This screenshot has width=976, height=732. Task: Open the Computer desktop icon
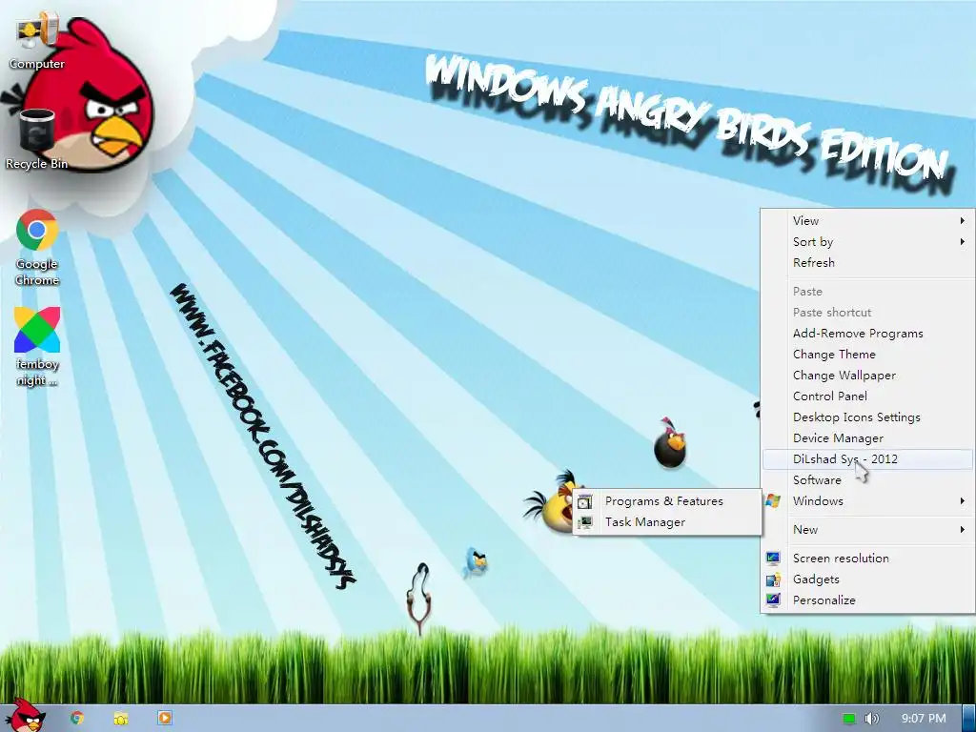[36, 40]
